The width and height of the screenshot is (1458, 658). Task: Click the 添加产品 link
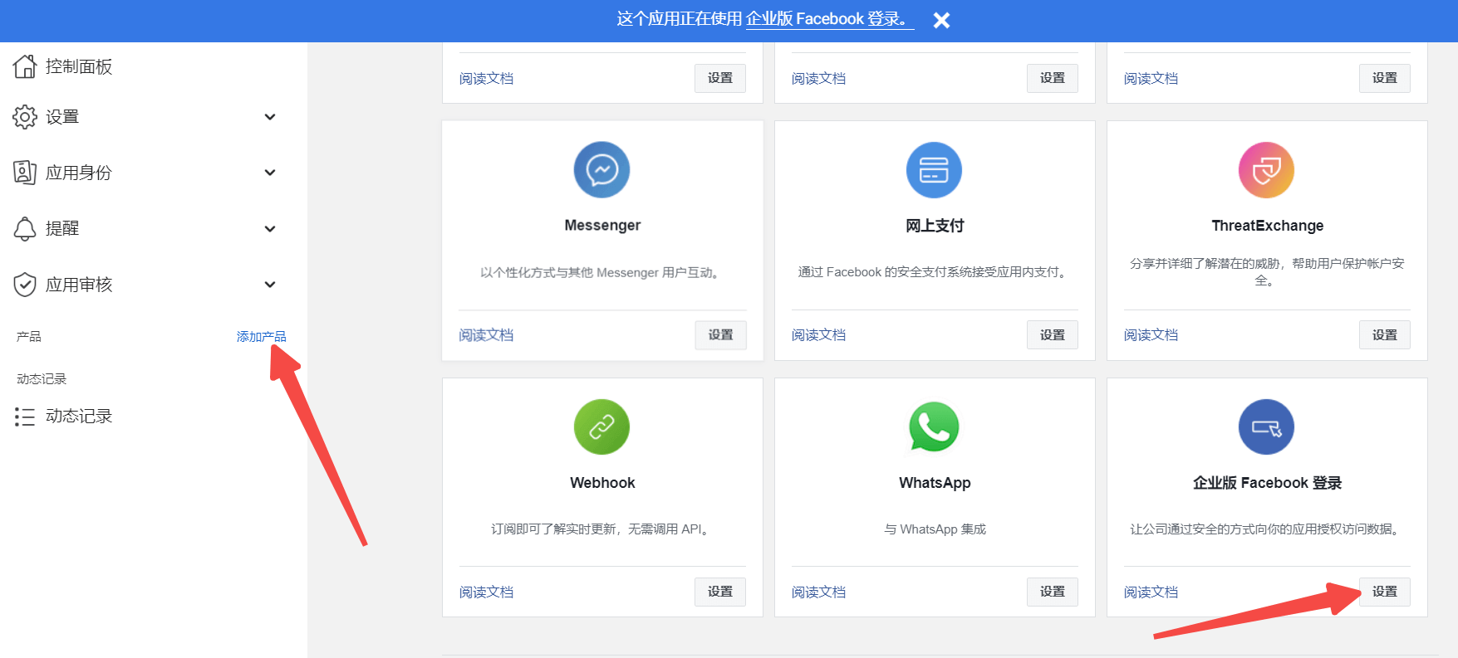261,336
